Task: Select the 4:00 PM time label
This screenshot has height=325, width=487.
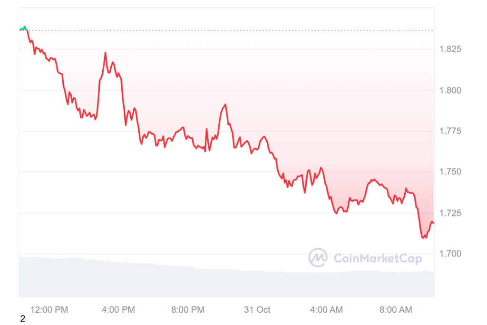Action: pyautogui.click(x=118, y=310)
